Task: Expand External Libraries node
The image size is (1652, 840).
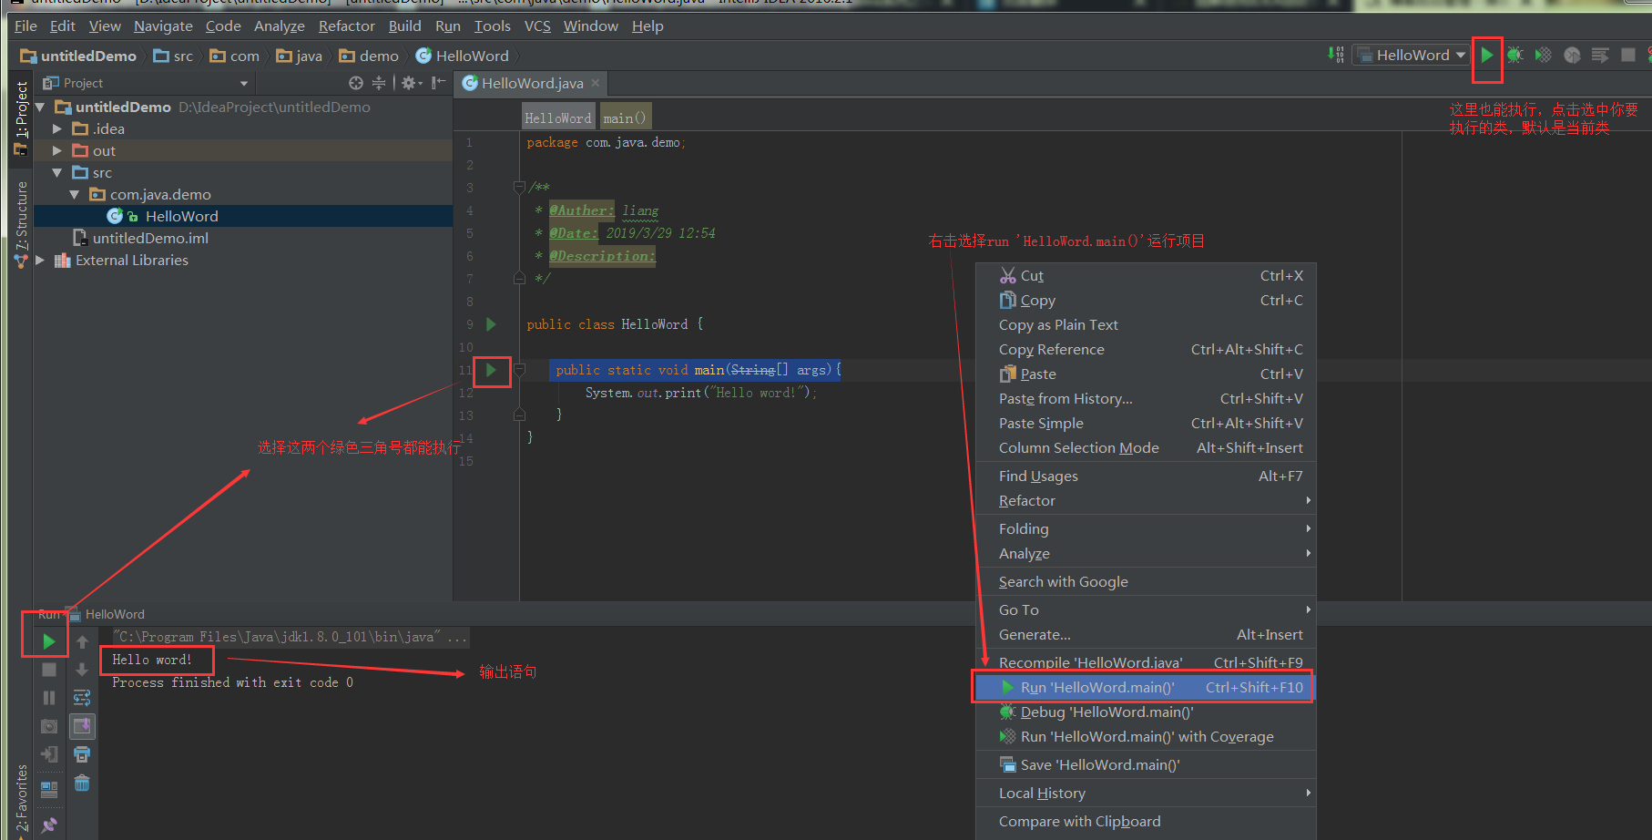Action: coord(40,261)
